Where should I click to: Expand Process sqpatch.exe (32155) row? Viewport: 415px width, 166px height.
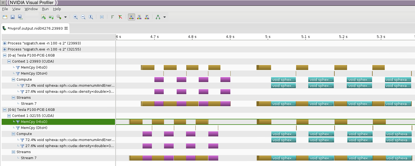[x=4, y=49]
